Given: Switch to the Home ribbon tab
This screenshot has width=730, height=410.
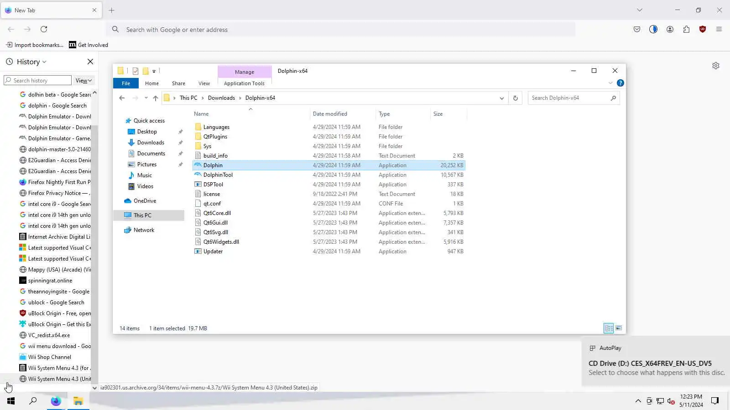Looking at the screenshot, I should 152,83.
